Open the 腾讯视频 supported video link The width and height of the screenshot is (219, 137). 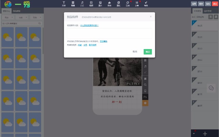coord(93,45)
